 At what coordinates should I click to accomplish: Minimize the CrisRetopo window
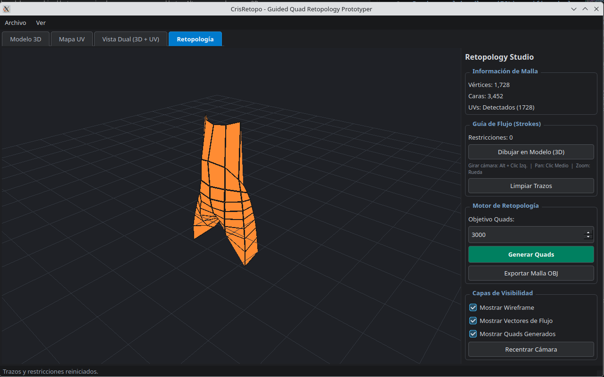[574, 9]
